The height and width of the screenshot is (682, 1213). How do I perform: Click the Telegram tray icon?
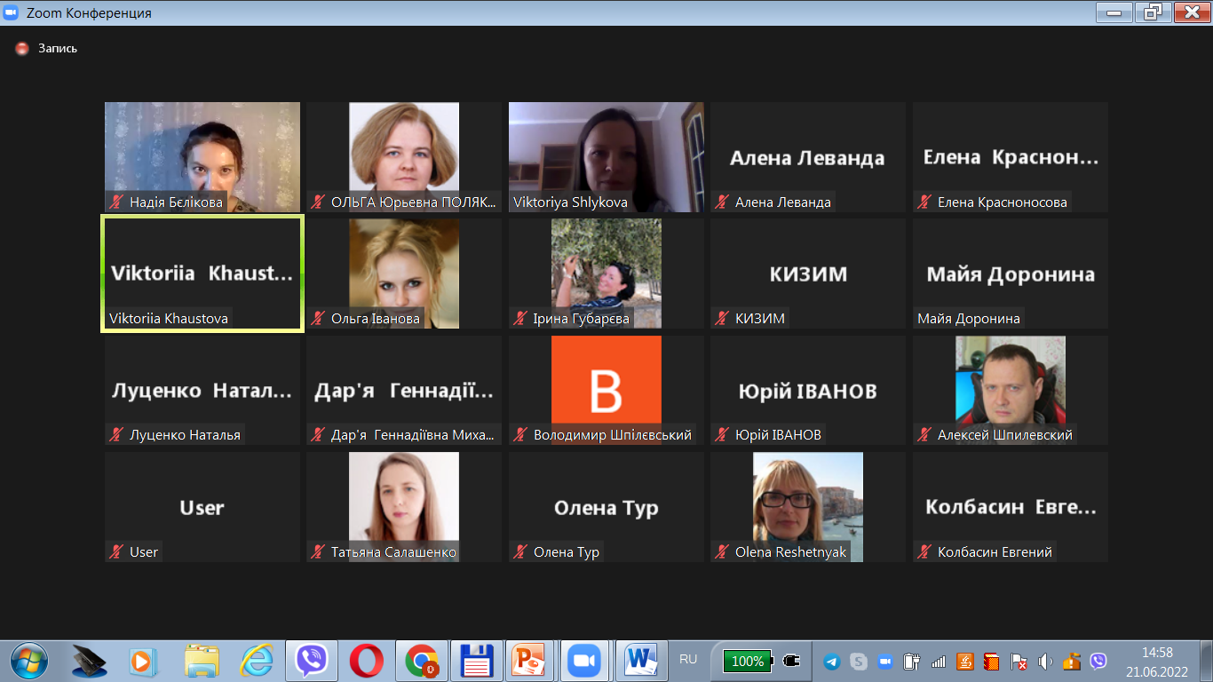point(831,662)
